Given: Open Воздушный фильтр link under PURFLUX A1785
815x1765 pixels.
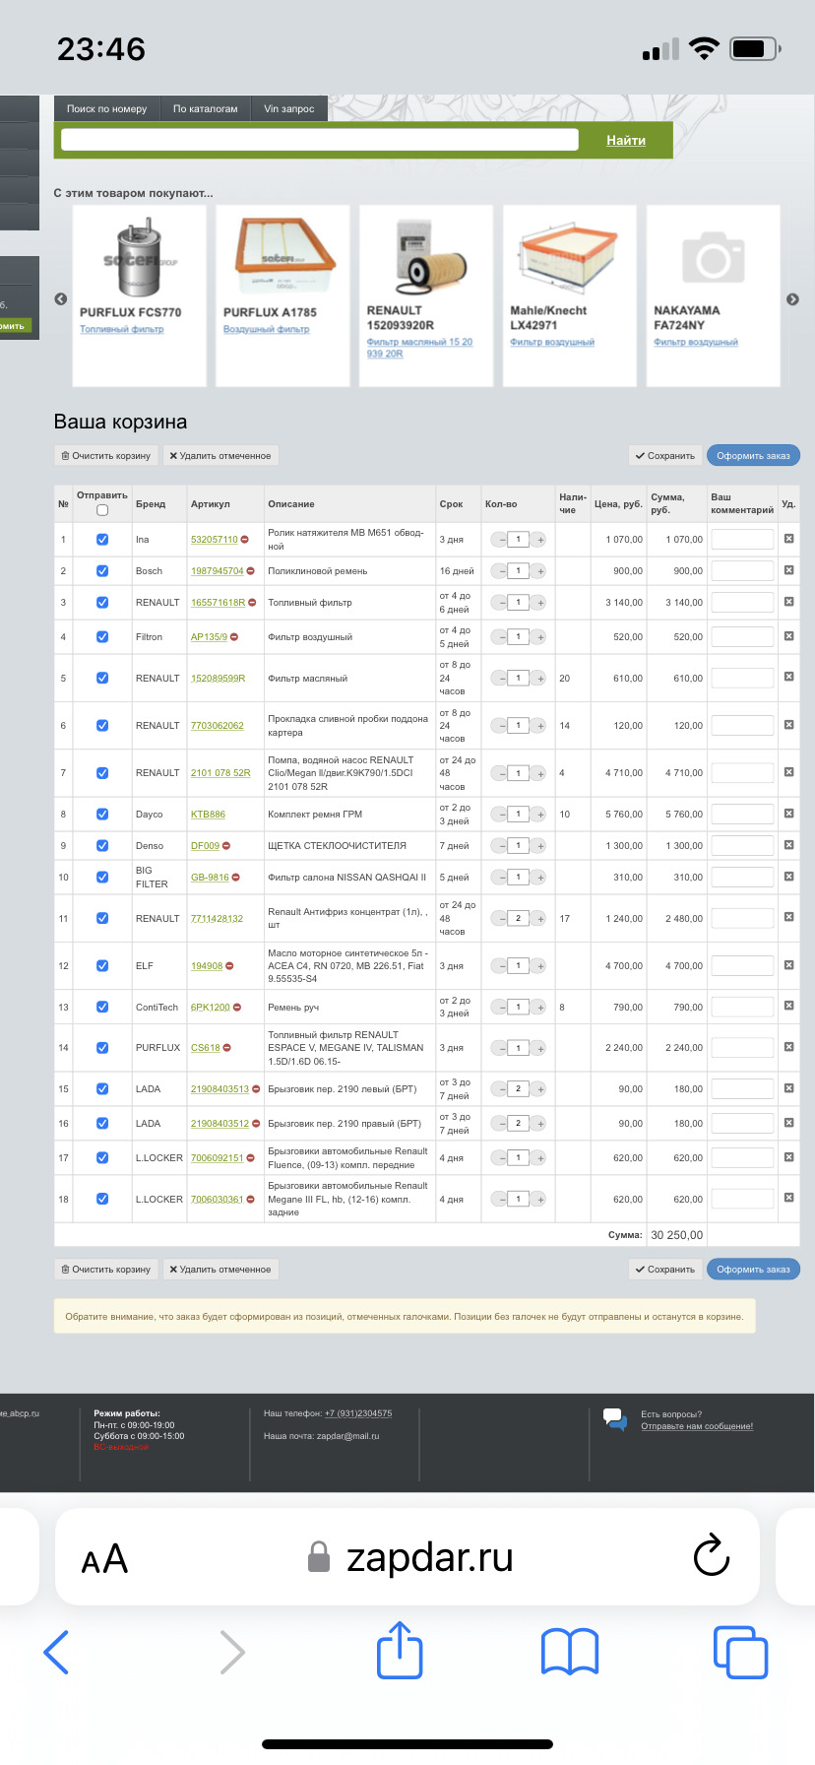Looking at the screenshot, I should [266, 329].
